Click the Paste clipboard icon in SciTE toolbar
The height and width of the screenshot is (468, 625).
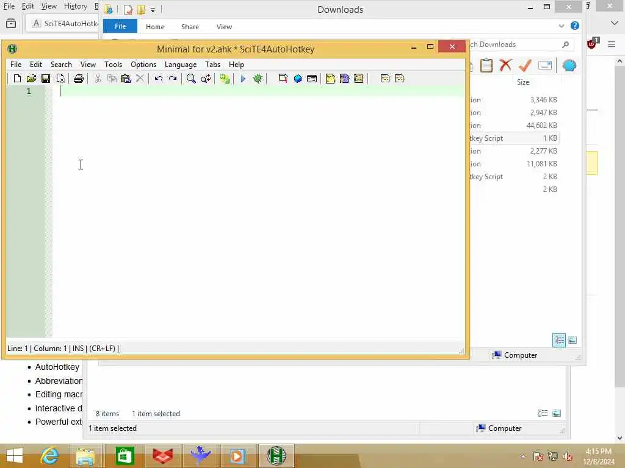point(126,79)
